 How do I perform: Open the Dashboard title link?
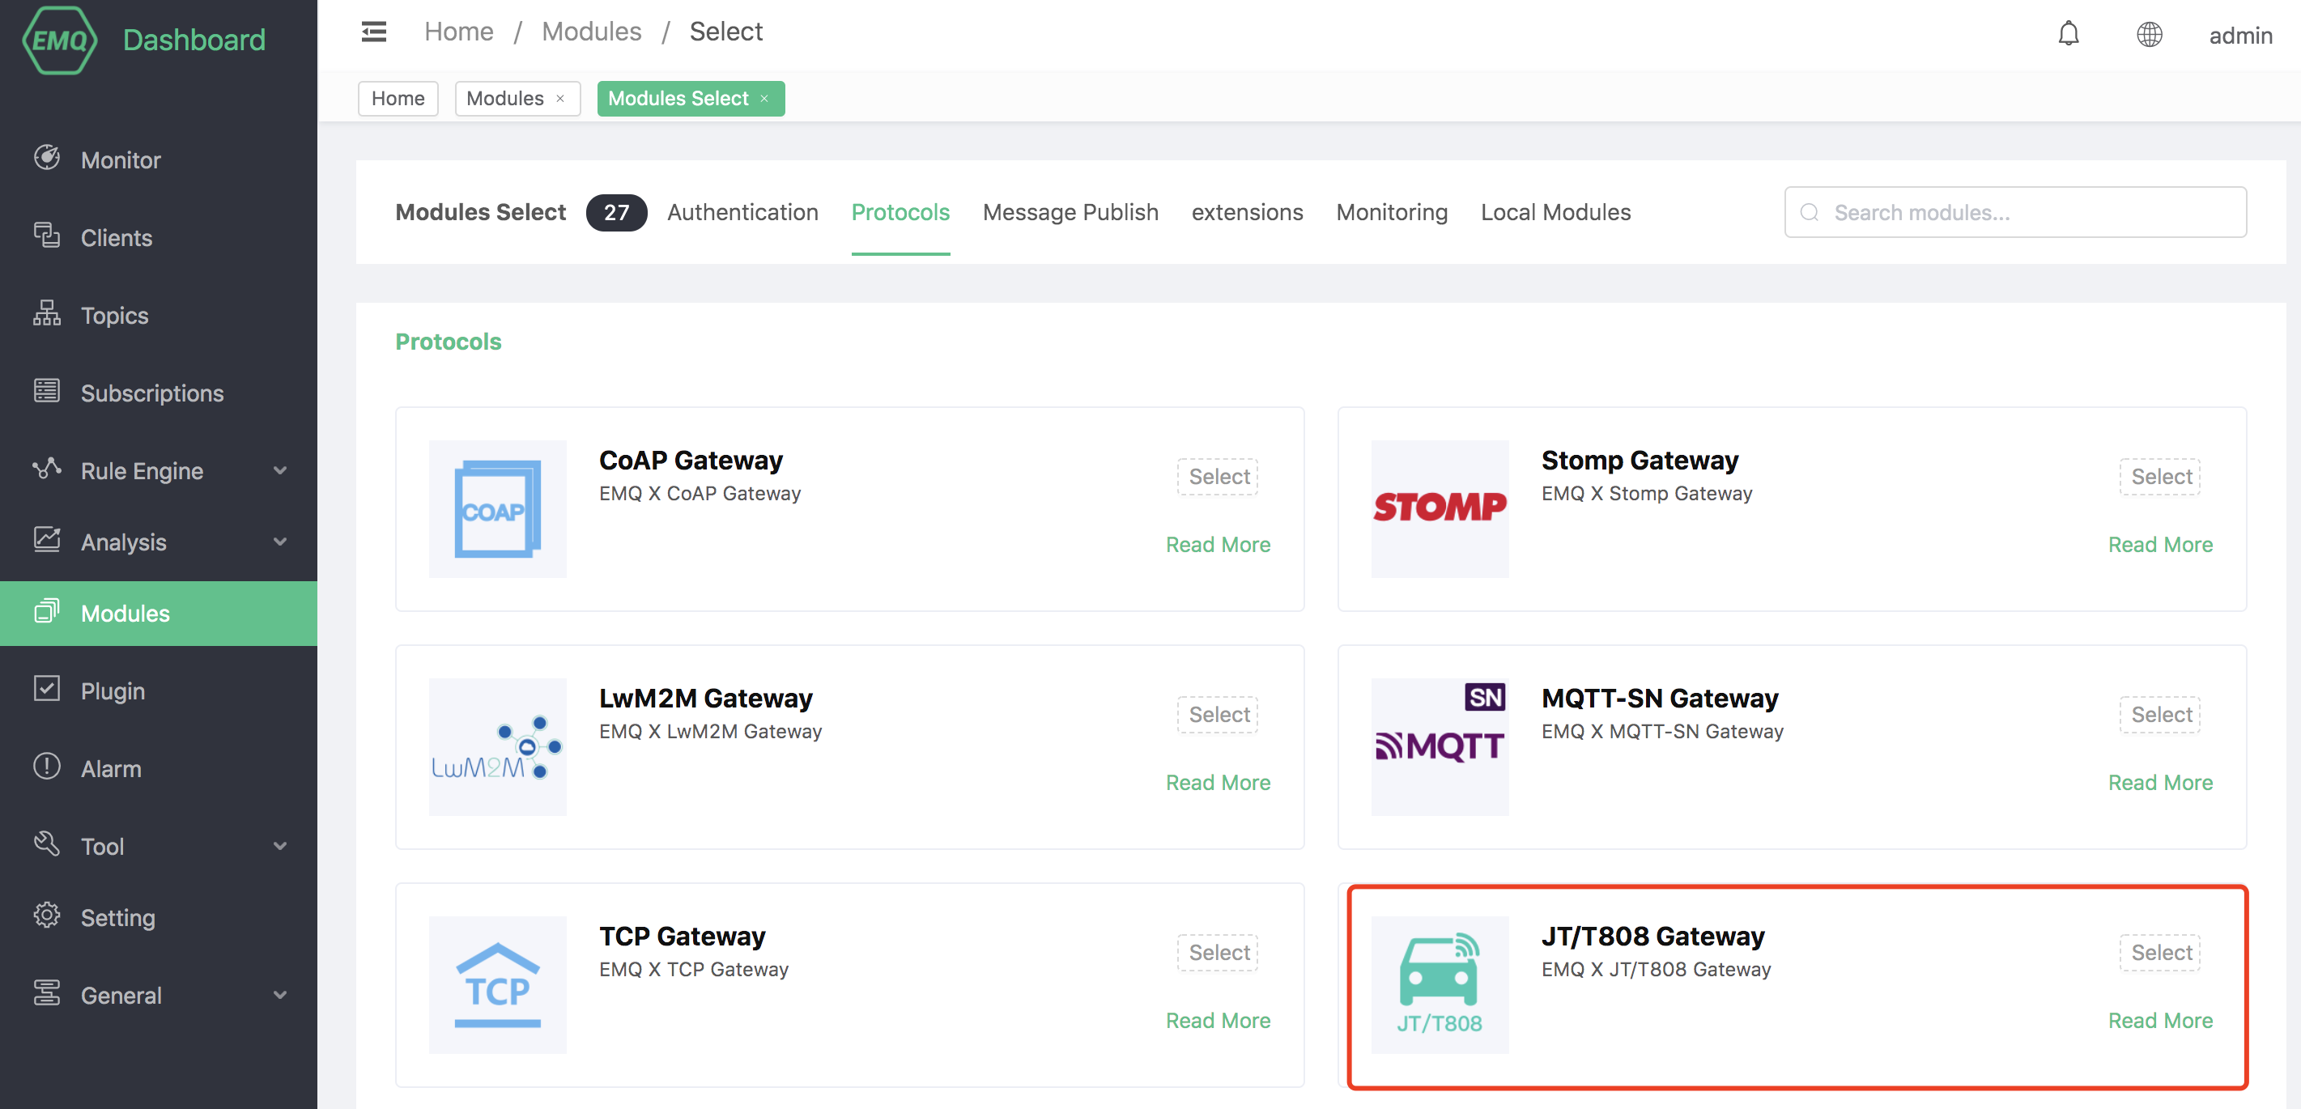point(194,40)
